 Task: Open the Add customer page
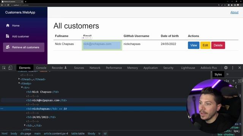click(x=24, y=36)
